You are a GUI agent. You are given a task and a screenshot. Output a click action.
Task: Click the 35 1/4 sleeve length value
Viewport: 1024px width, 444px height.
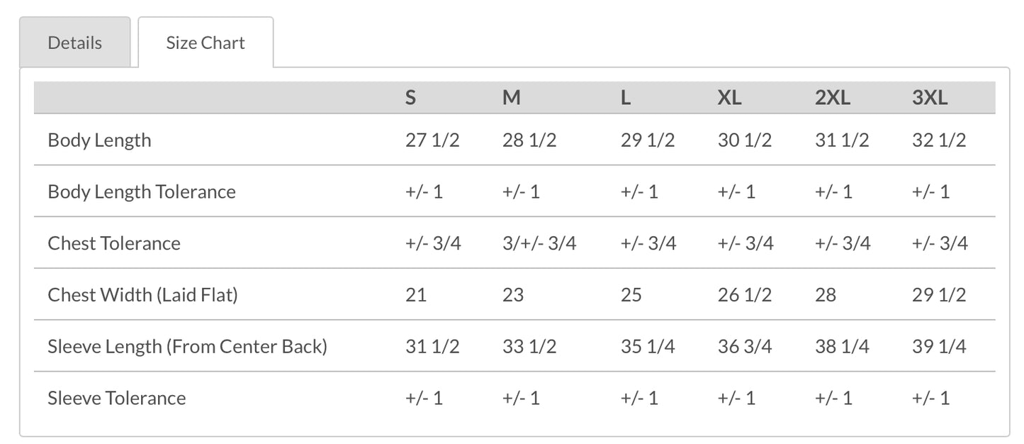click(648, 346)
